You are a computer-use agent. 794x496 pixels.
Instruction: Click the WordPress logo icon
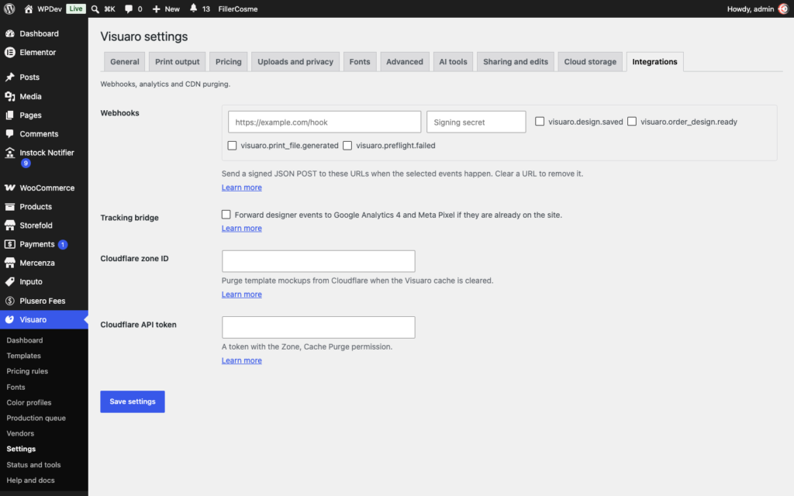point(9,9)
